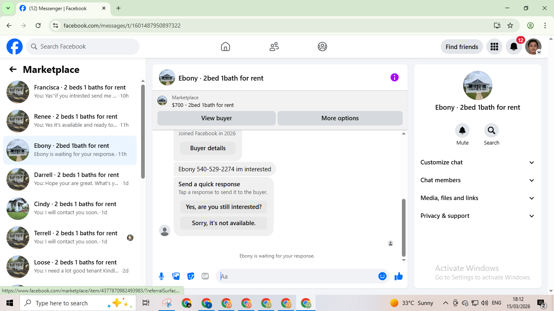Screen dimensions: 554x311
Task: Open the GIF picker
Action: (x=205, y=276)
